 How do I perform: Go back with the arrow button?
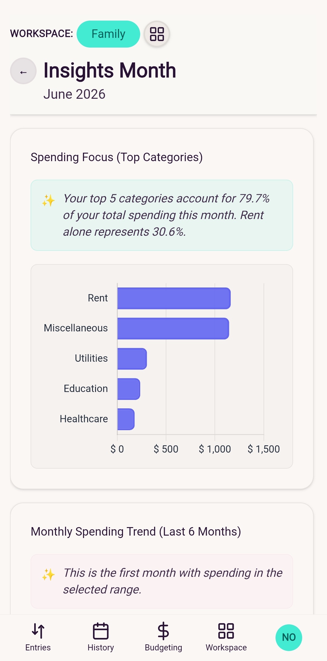point(23,71)
